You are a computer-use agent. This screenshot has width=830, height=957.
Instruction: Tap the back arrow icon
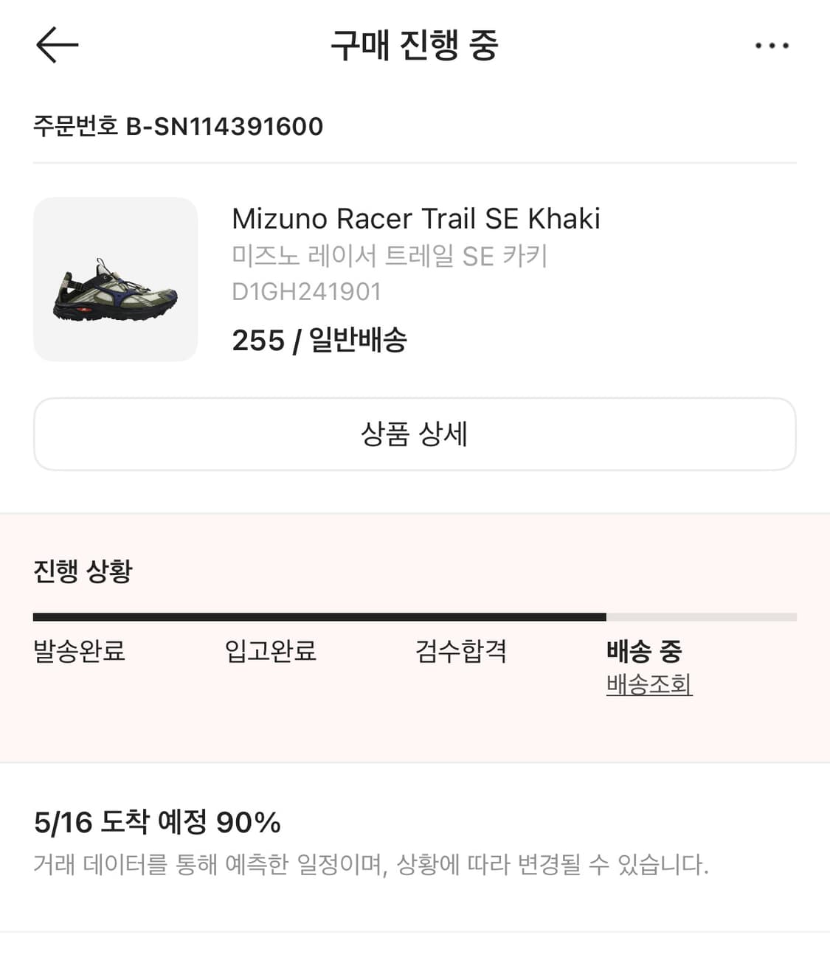57,45
